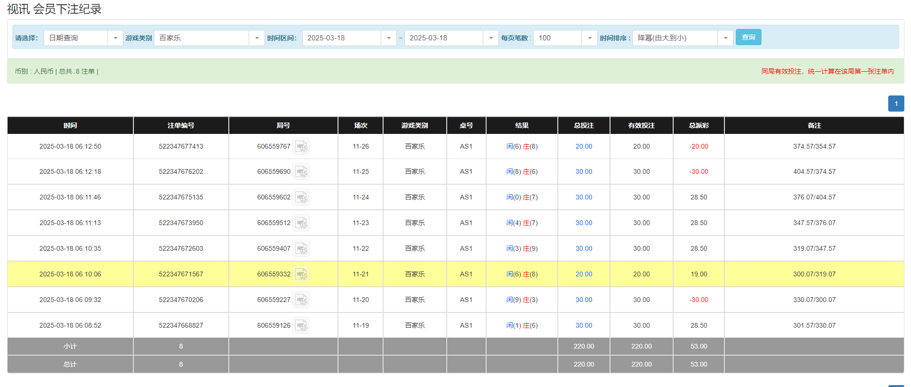911x387 pixels.
Task: Open video replay icon for round 606559407
Action: (301, 249)
